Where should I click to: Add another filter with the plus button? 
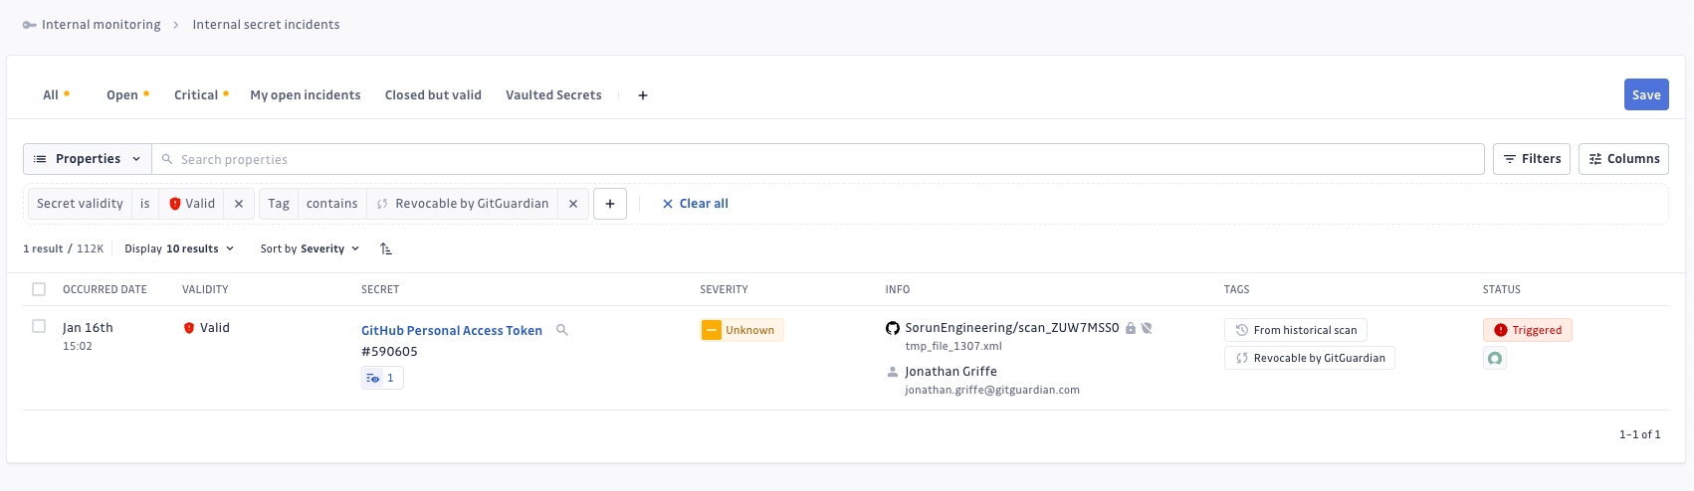coord(610,204)
